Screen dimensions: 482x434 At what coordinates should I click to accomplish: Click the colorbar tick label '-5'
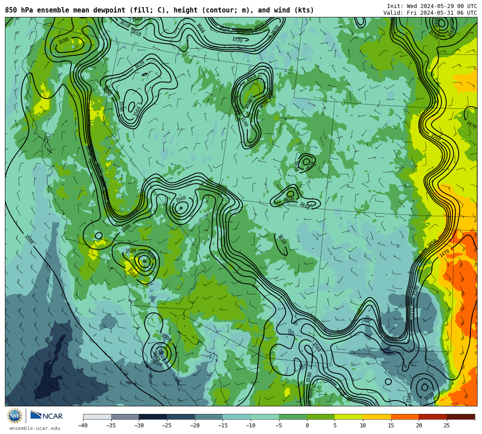coord(279,426)
